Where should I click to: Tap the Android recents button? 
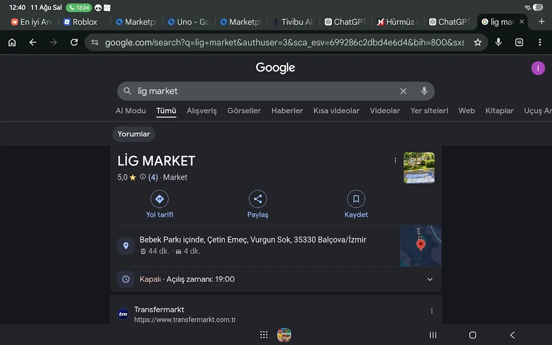click(433, 335)
